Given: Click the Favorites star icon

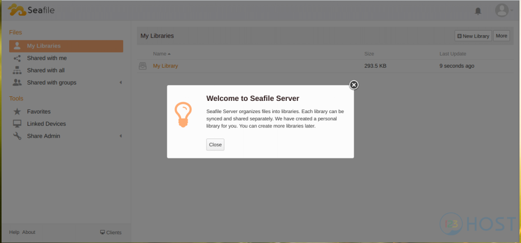Looking at the screenshot, I should [17, 112].
